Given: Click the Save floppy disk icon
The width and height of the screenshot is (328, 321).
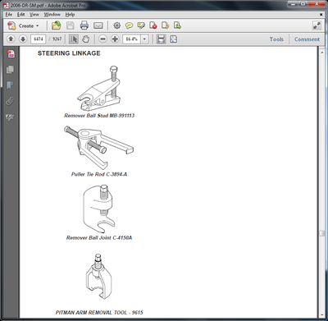Looking at the screenshot, I should coord(71,25).
